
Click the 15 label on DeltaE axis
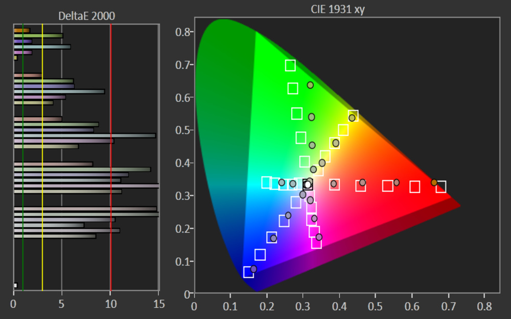pyautogui.click(x=158, y=304)
